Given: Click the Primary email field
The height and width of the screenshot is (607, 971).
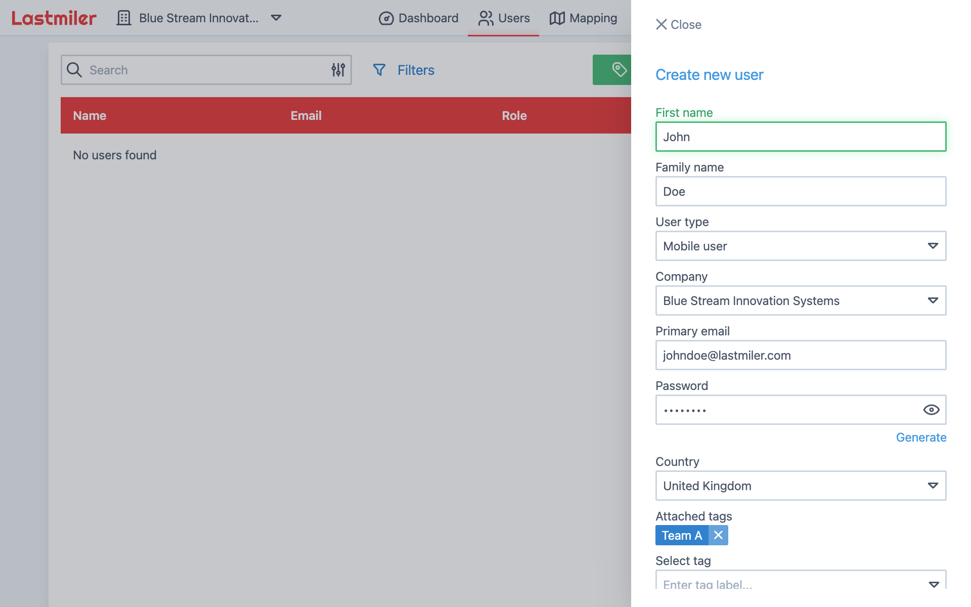Looking at the screenshot, I should click(801, 355).
